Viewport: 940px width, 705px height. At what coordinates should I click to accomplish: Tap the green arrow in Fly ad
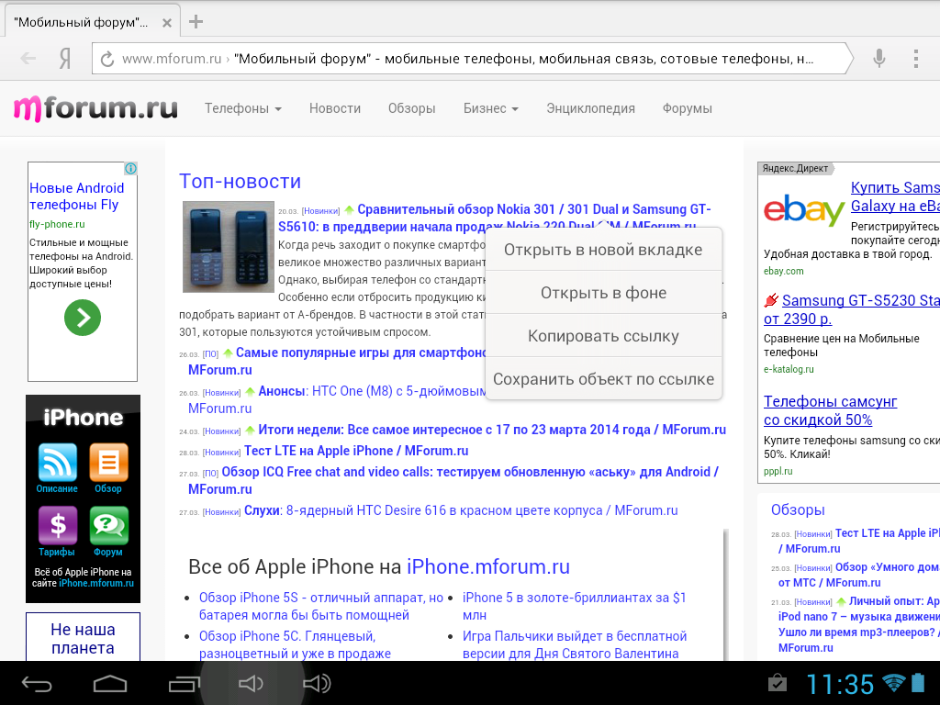tap(83, 318)
